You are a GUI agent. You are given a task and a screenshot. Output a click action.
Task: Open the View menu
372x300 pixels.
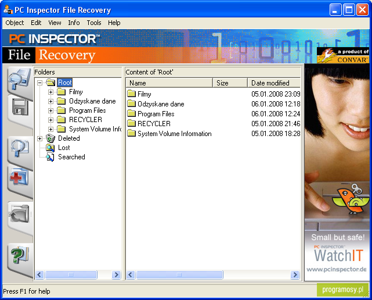(x=55, y=23)
